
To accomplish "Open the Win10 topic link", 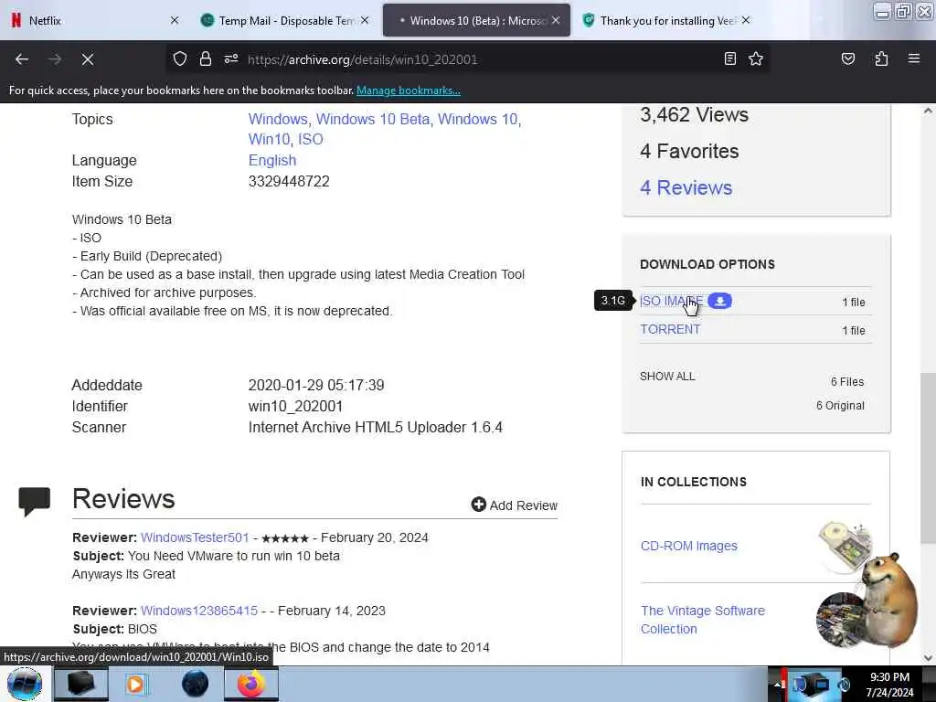I will [x=270, y=139].
